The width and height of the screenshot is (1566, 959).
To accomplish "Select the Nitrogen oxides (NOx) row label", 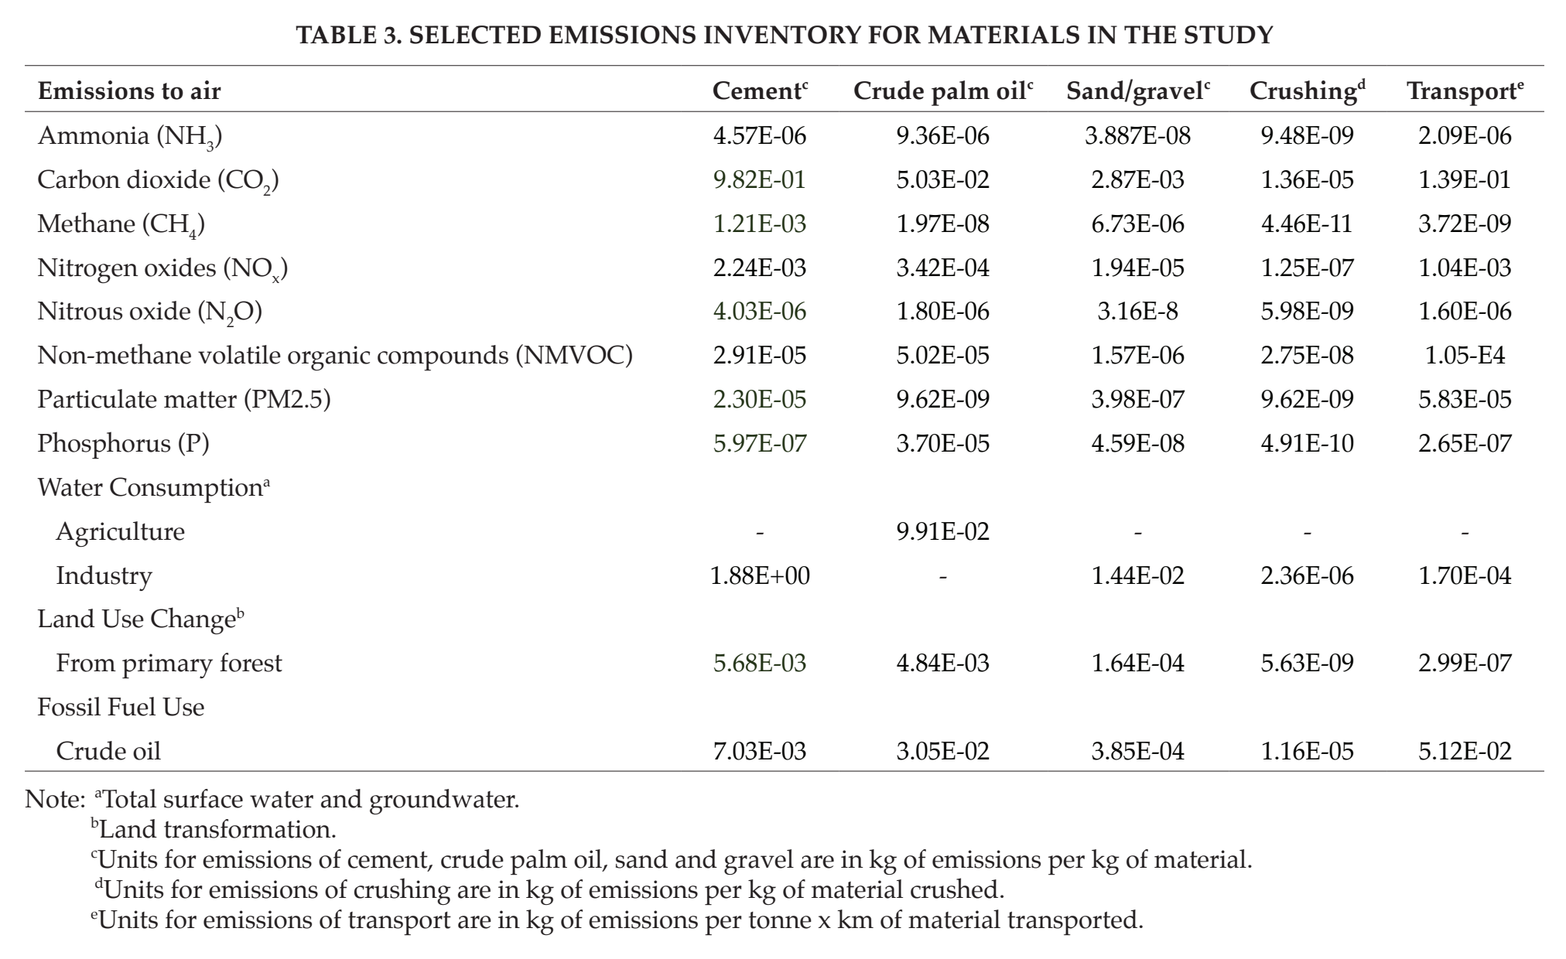I will 162,269.
